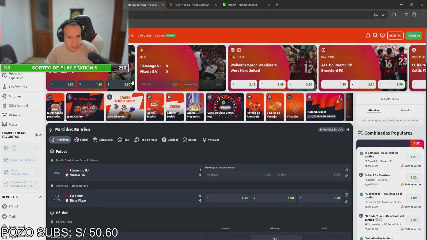Select Highlights live filter
This screenshot has height=240, width=427.
point(60,140)
